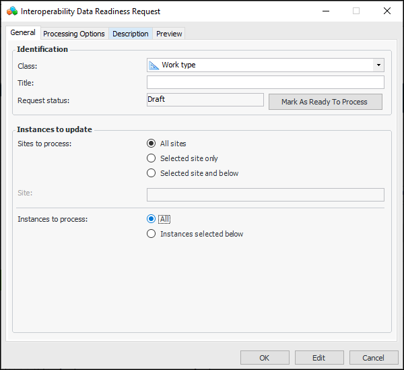Switch to the Processing Options tab
404x370 pixels.
74,34
